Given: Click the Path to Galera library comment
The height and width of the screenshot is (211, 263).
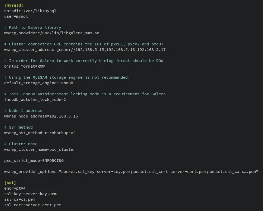Looking at the screenshot, I should click(x=33, y=27).
